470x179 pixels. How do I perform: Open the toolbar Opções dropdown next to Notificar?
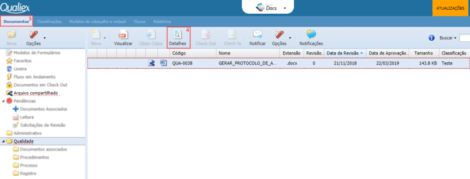(x=290, y=38)
